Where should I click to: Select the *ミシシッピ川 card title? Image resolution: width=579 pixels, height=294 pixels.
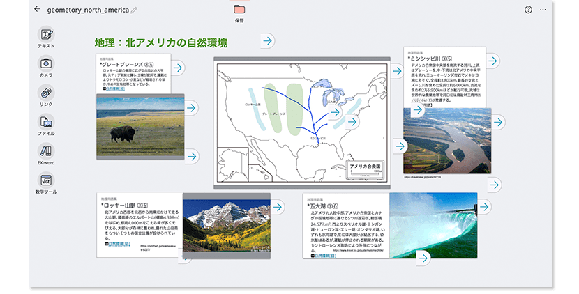(430, 59)
